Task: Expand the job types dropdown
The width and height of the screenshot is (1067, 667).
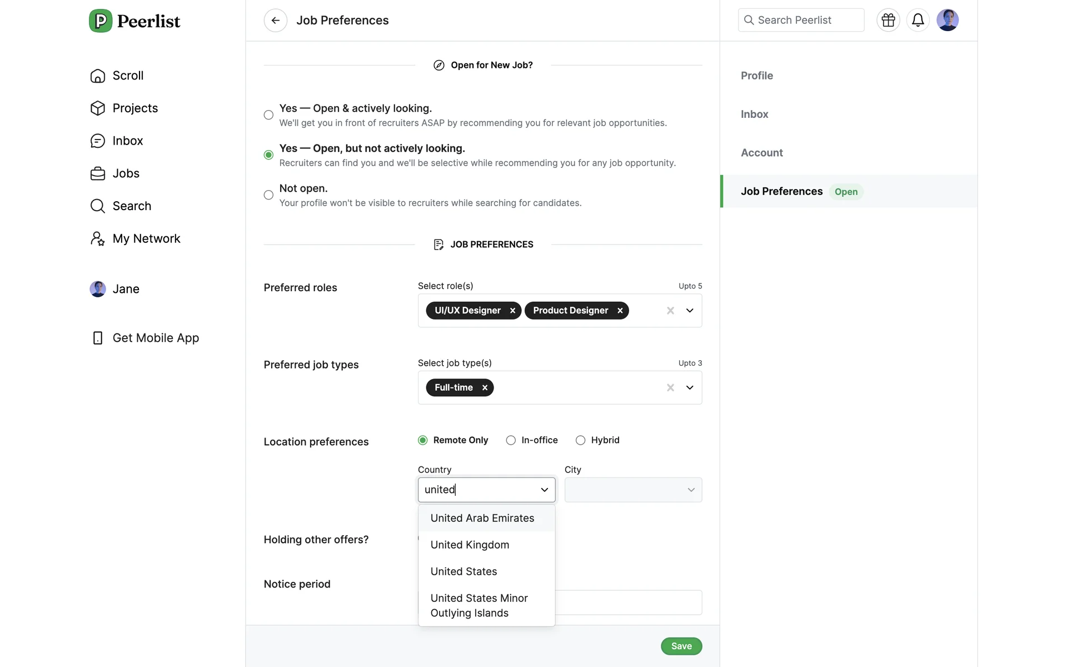Action: tap(690, 388)
